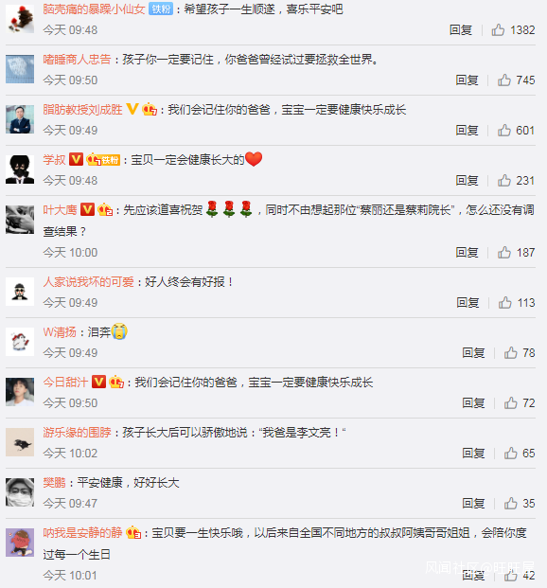Screen dimensions: 547x588
Task: Like 脂肪教授刘成胜's comment with 601 likes
Action: 504,130
